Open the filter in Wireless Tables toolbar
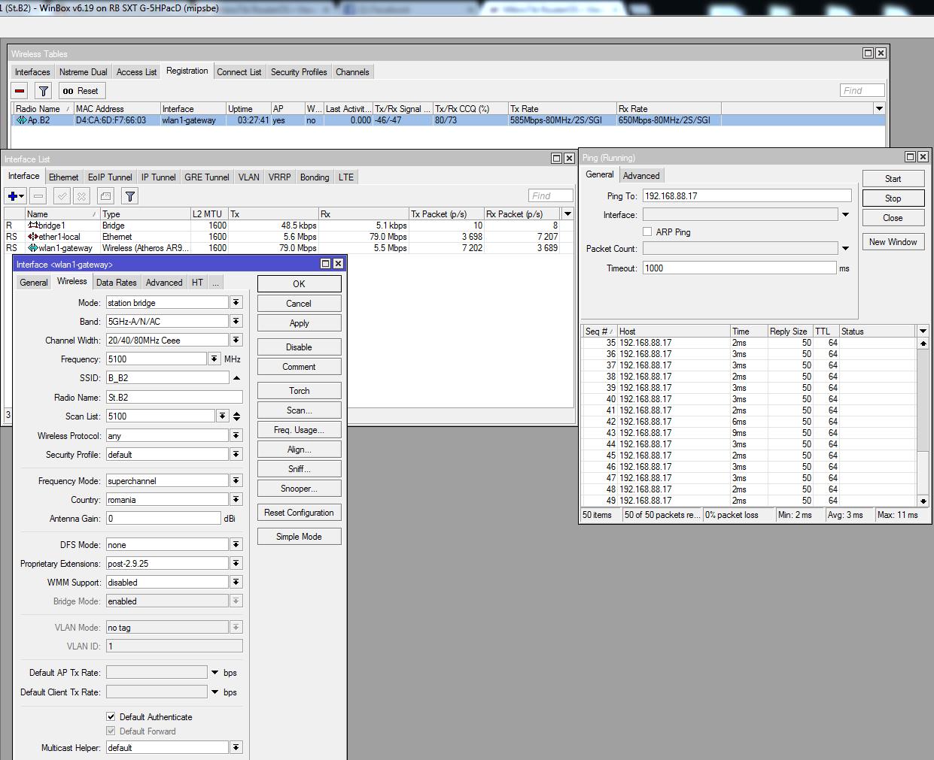 (x=44, y=91)
